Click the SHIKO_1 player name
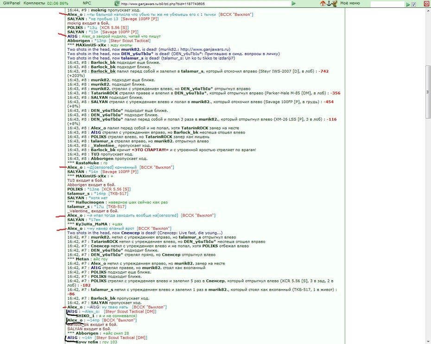This screenshot has width=431, height=344. 85,316
